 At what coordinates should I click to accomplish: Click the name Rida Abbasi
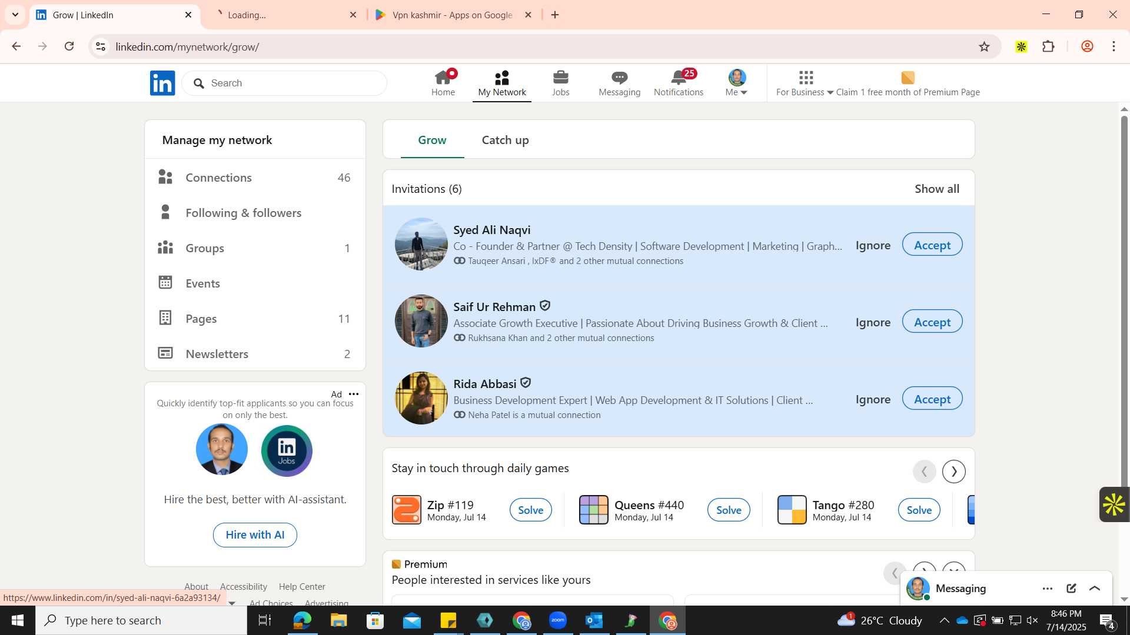tap(484, 384)
